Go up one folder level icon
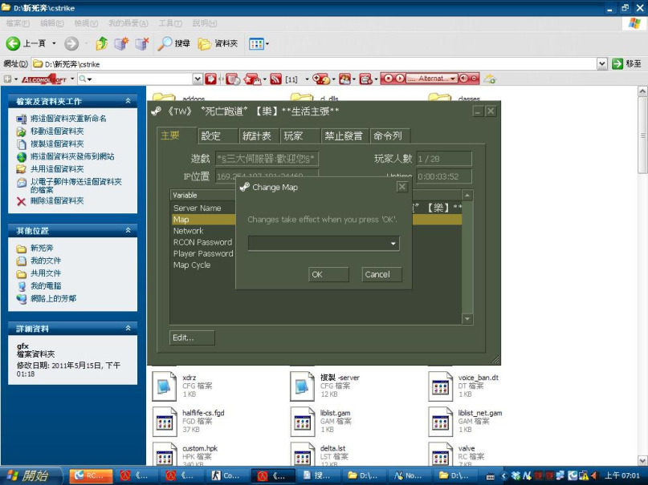Screen dimensions: 648x485 (x=102, y=43)
